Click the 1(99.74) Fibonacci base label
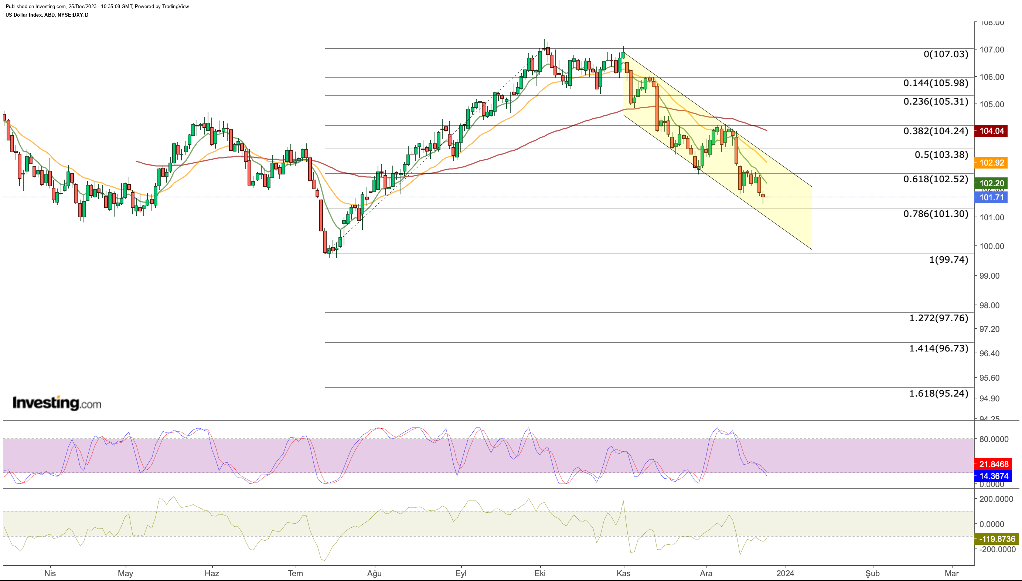The width and height of the screenshot is (1022, 581). click(x=948, y=260)
